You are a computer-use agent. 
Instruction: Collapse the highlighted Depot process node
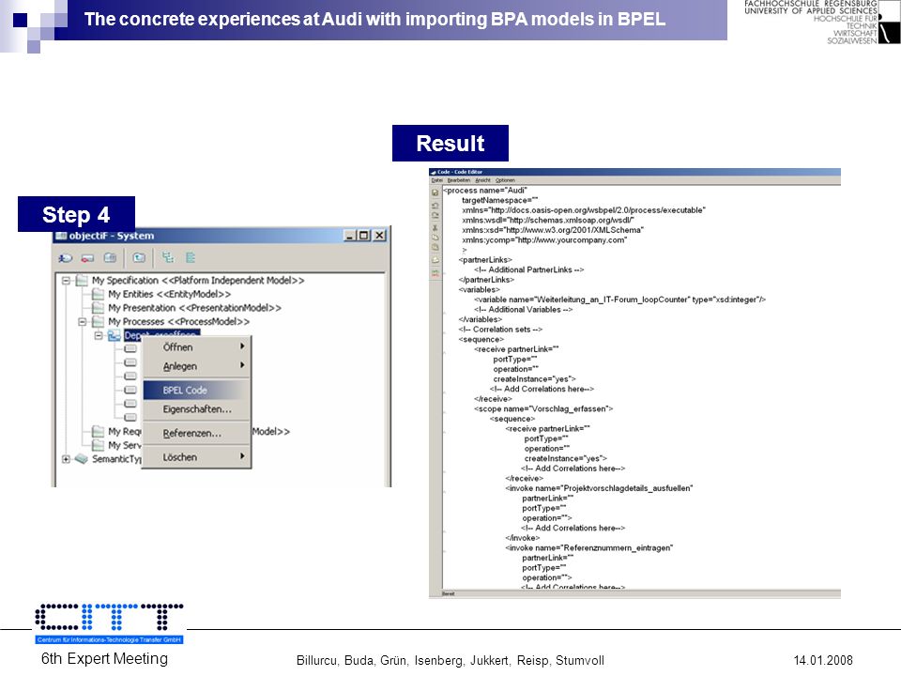[99, 336]
